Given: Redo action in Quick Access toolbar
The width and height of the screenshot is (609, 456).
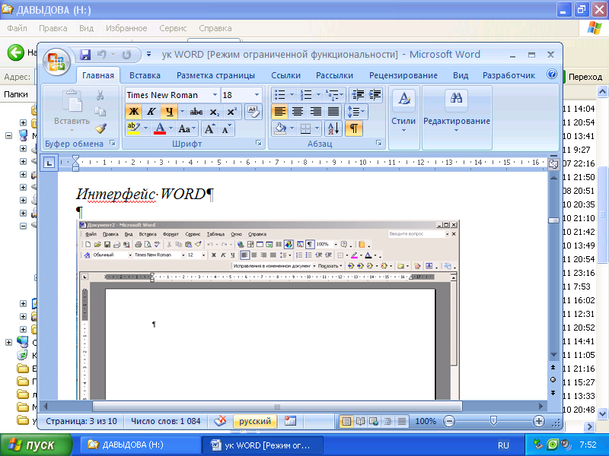Looking at the screenshot, I should pos(126,55).
